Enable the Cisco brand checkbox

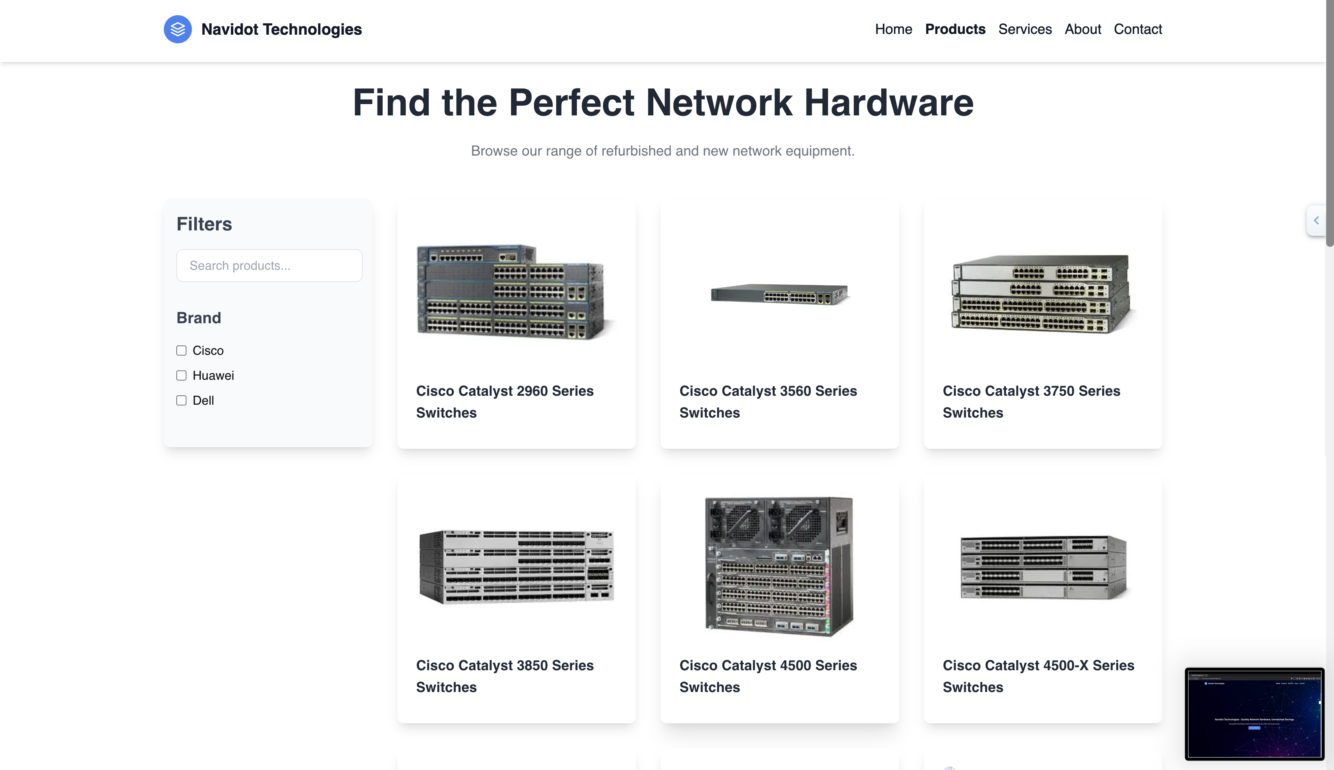181,350
